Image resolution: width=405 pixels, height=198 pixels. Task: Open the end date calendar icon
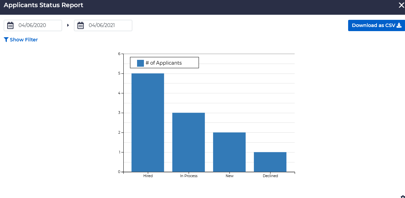coord(81,25)
